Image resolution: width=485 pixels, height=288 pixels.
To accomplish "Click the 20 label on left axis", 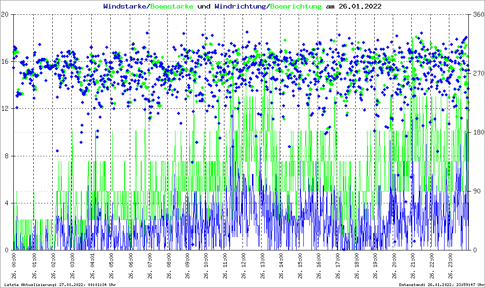I will 6,14.
